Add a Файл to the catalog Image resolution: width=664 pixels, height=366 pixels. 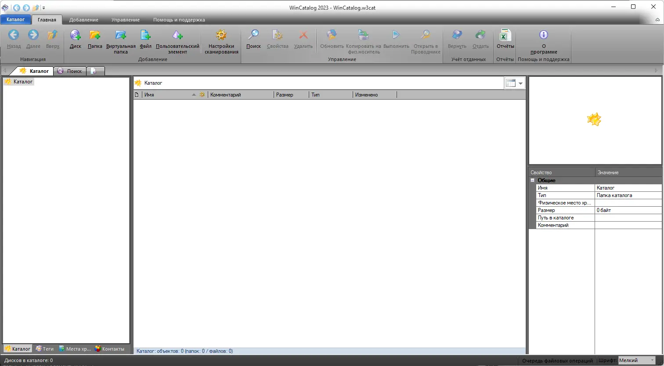145,39
